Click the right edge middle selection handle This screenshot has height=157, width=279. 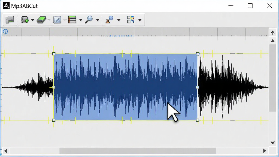(x=198, y=87)
